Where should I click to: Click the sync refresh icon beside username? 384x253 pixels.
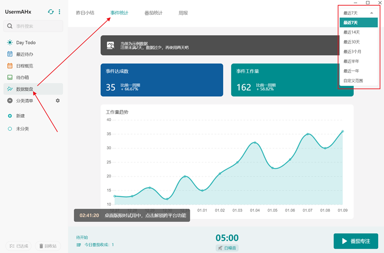tap(51, 12)
